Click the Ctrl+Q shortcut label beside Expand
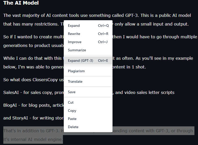198x145 pixels. click(103, 26)
